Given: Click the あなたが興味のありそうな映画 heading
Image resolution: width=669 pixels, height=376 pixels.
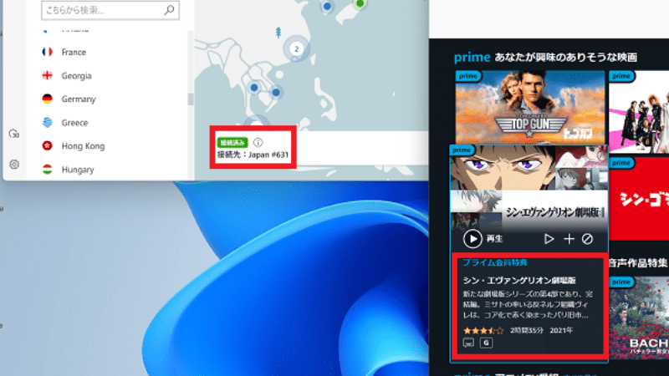Looking at the screenshot, I should click(565, 57).
